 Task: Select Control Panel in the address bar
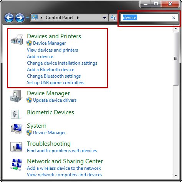pos(60,18)
